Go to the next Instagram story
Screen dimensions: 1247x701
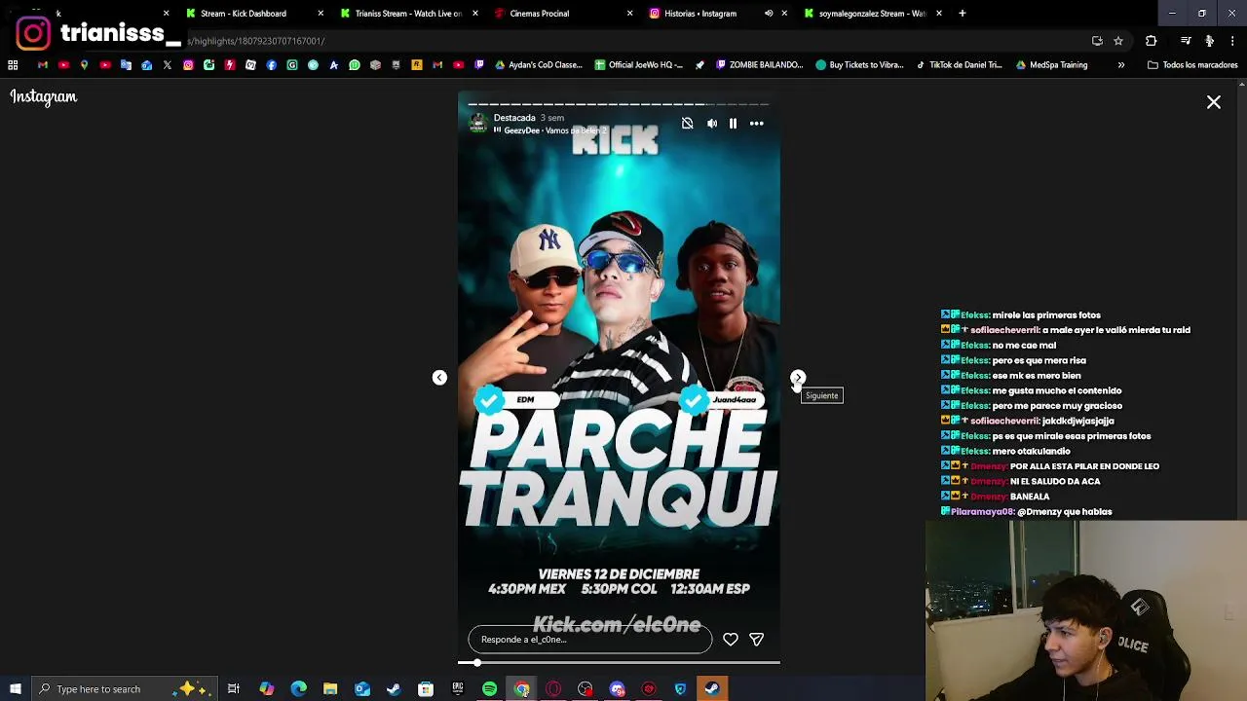tap(798, 378)
